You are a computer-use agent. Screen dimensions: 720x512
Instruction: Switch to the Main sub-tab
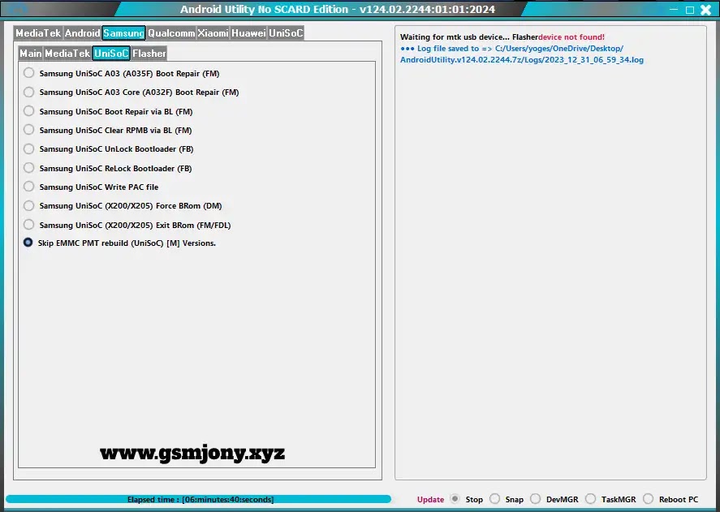[x=31, y=54]
